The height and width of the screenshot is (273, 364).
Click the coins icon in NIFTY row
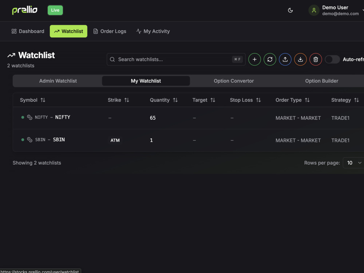click(x=30, y=118)
